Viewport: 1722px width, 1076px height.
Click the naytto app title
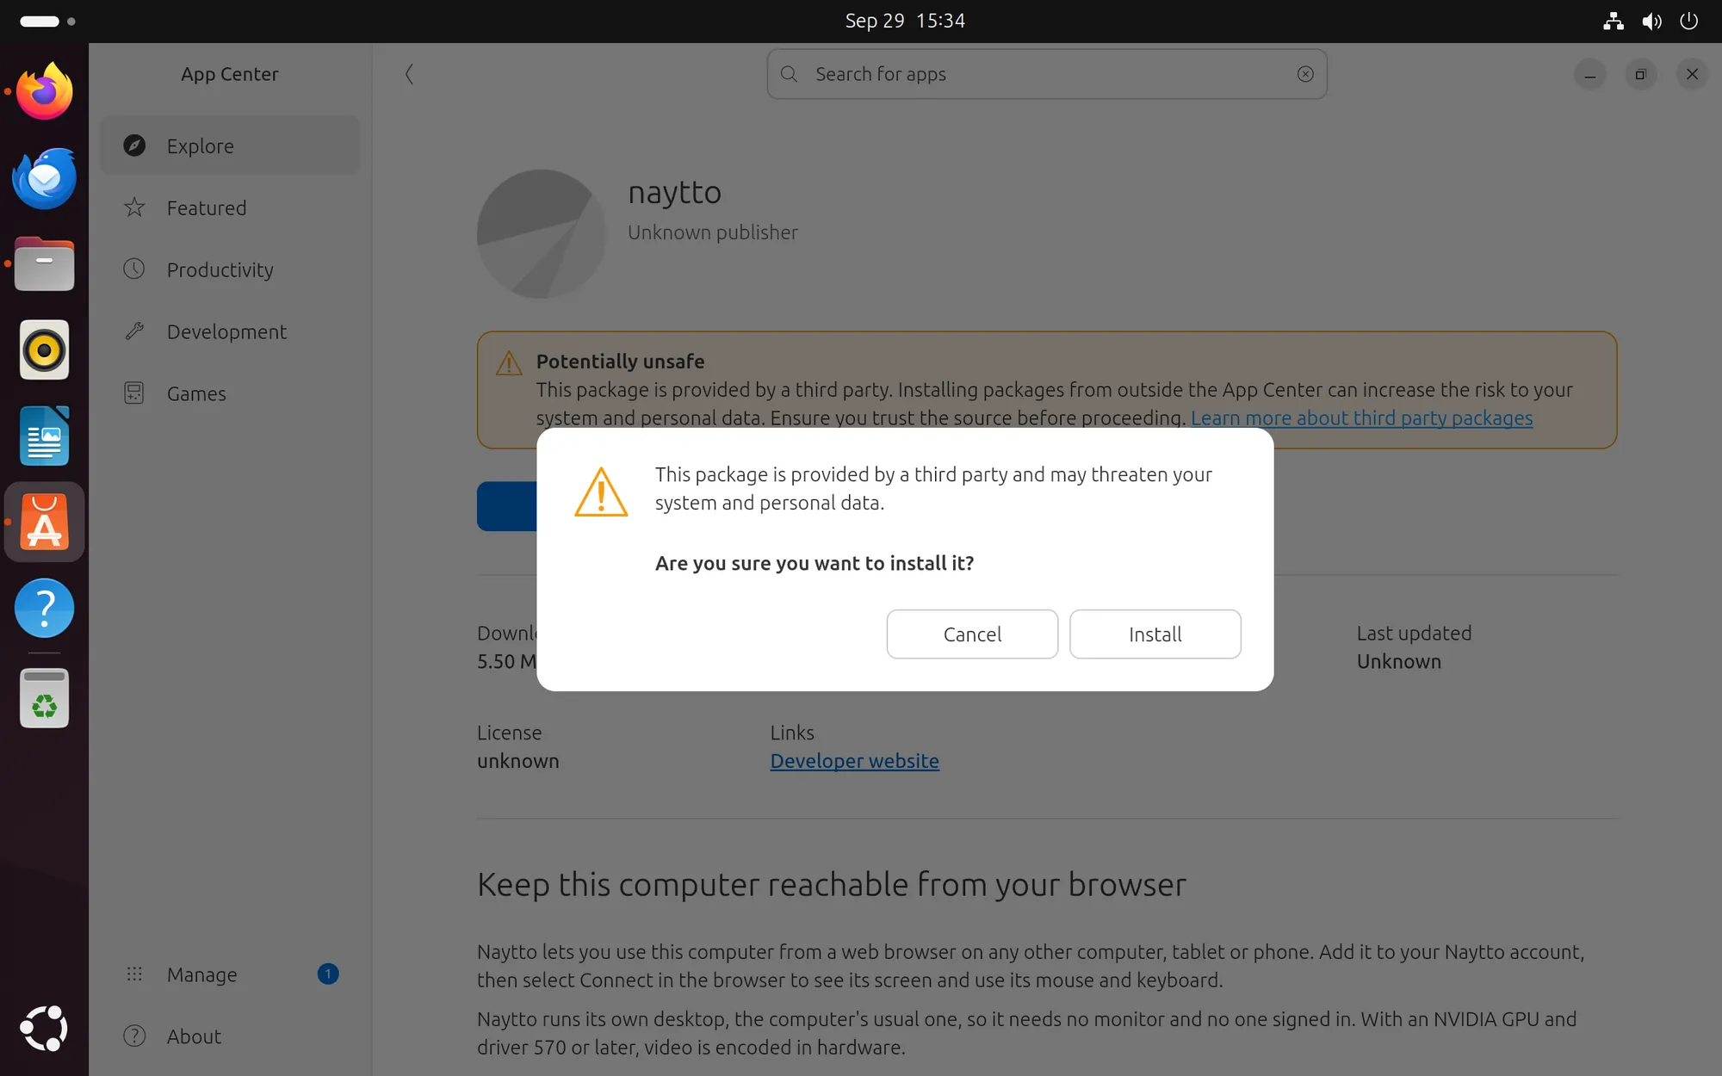675,192
